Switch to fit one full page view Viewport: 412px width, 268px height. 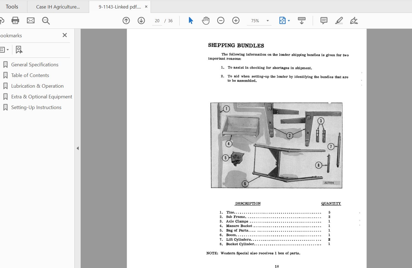pyautogui.click(x=283, y=20)
